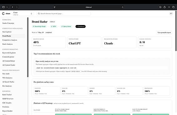177x115 pixels.
Task: Toggle the browser sidebar icon
Action: coord(4,7)
